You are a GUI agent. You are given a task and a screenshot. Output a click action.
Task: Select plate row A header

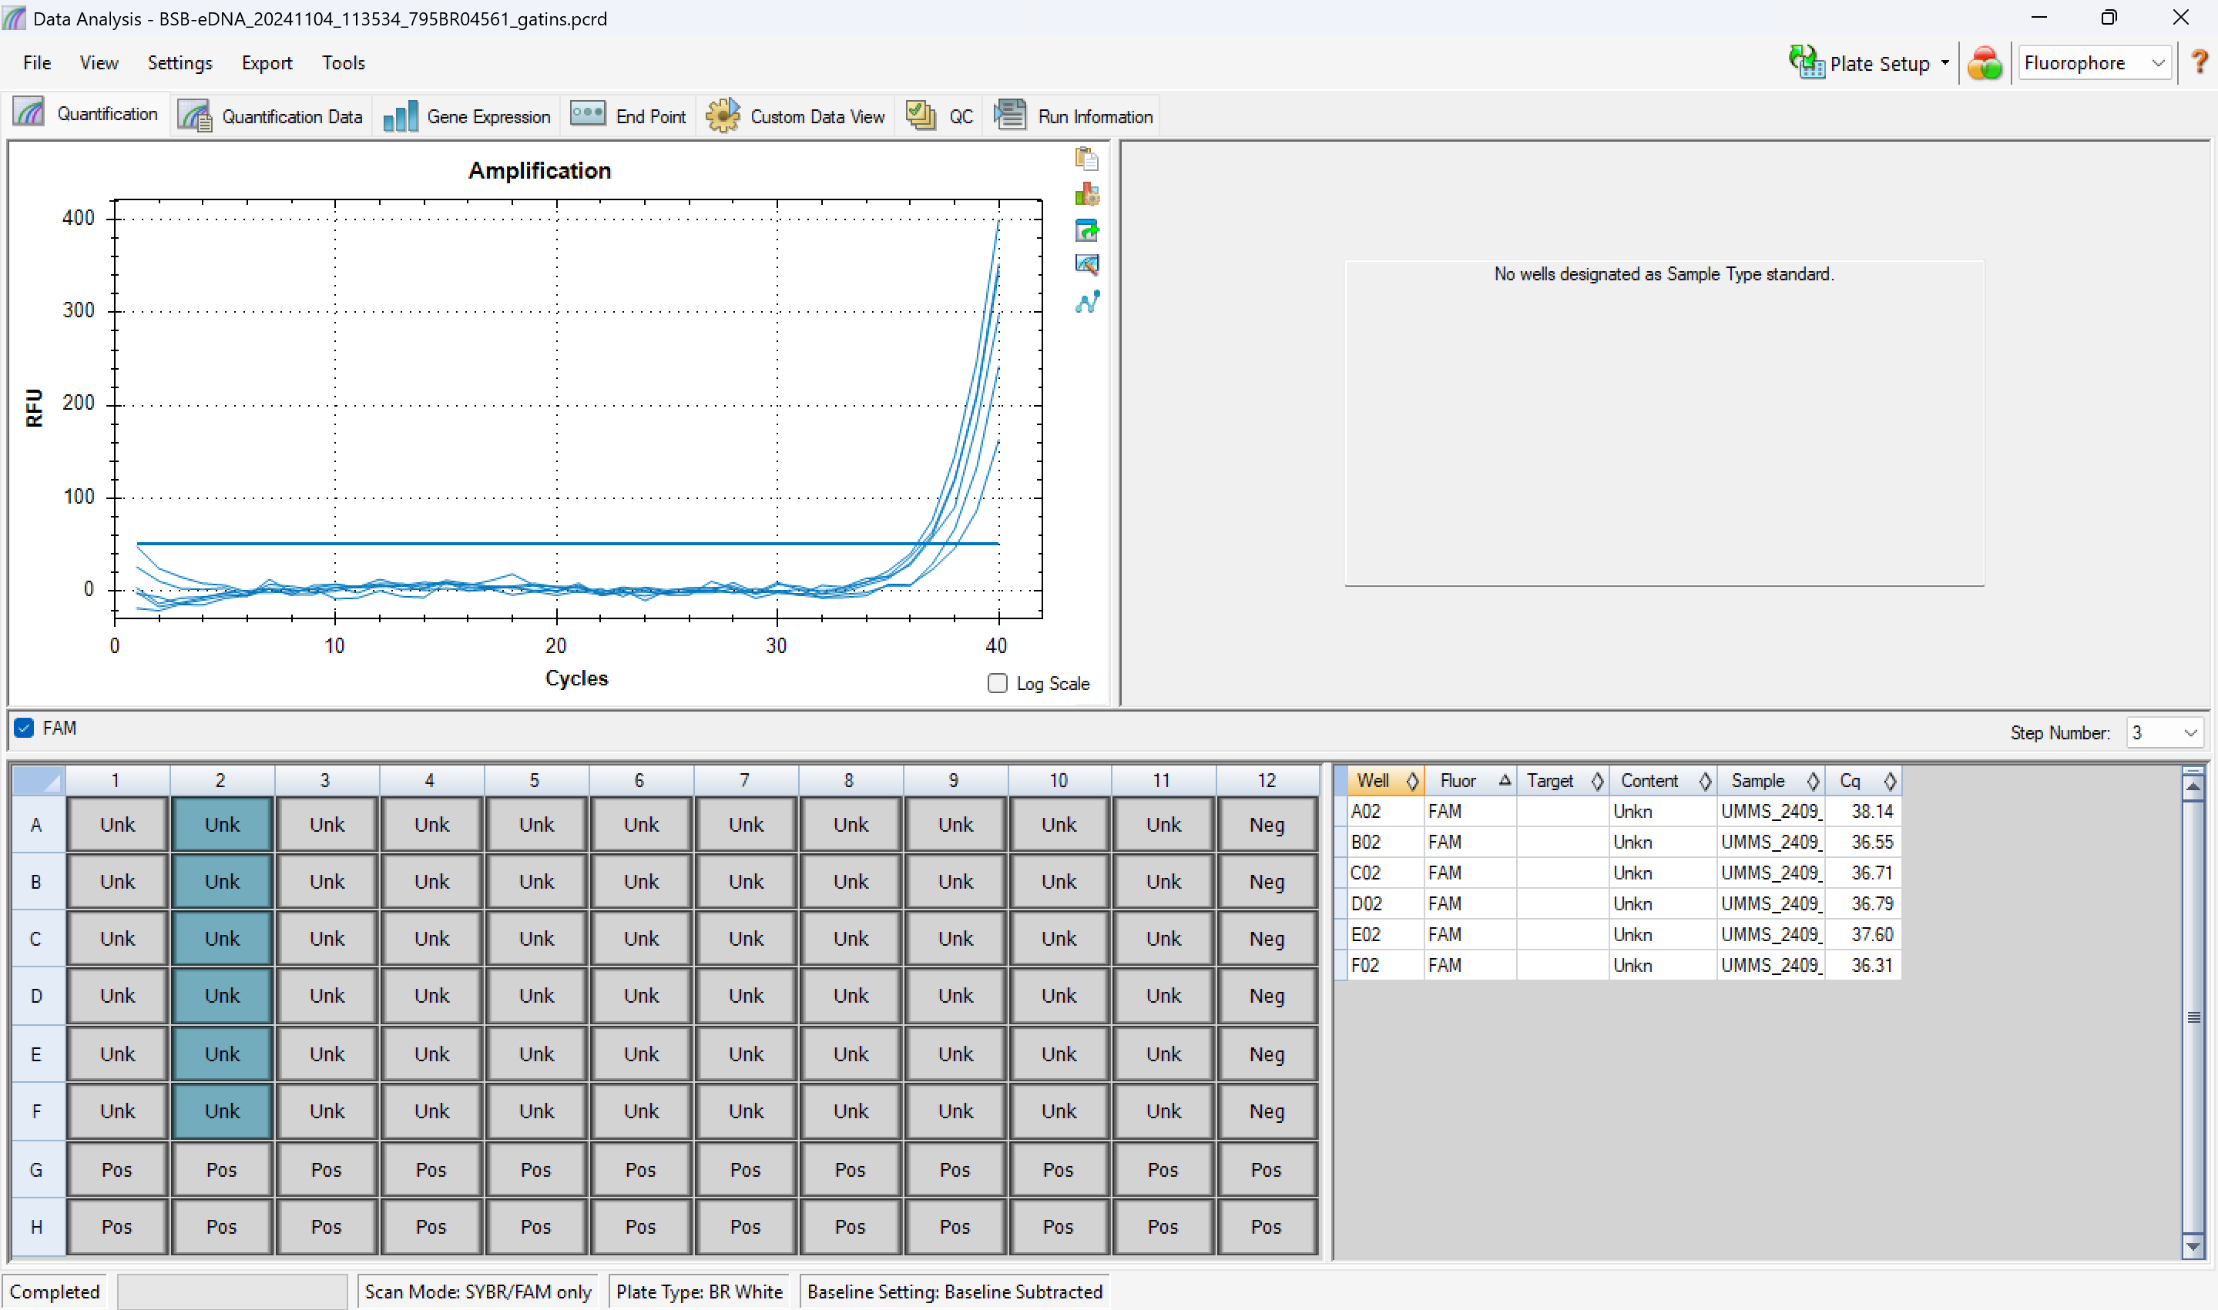click(37, 825)
